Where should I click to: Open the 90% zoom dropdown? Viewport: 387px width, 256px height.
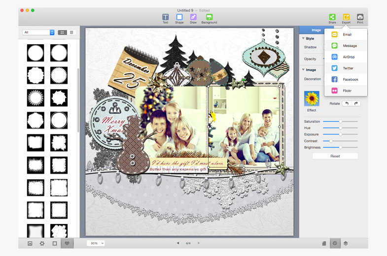96,243
